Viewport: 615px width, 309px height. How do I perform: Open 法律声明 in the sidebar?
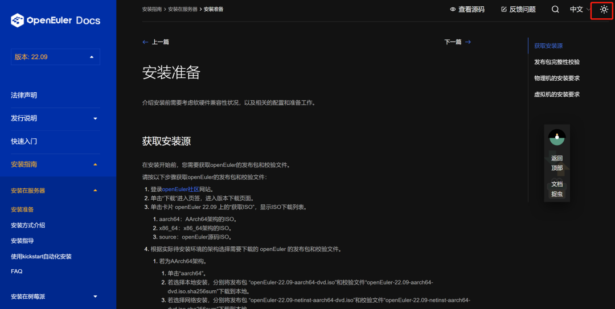click(x=24, y=95)
